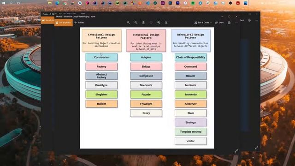The width and height of the screenshot is (295, 166).
Task: Print the photo with printer icon
Action: [229, 23]
